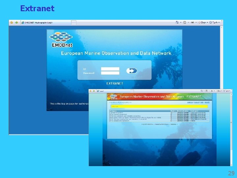
Task: Open Tools menu in Extranet window
Action: tap(226, 91)
